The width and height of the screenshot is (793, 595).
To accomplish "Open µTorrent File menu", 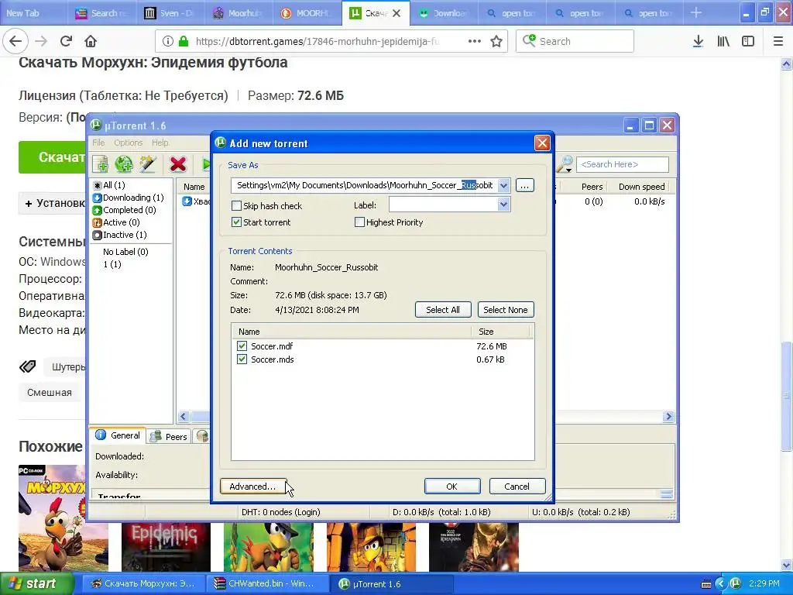I will pyautogui.click(x=98, y=143).
